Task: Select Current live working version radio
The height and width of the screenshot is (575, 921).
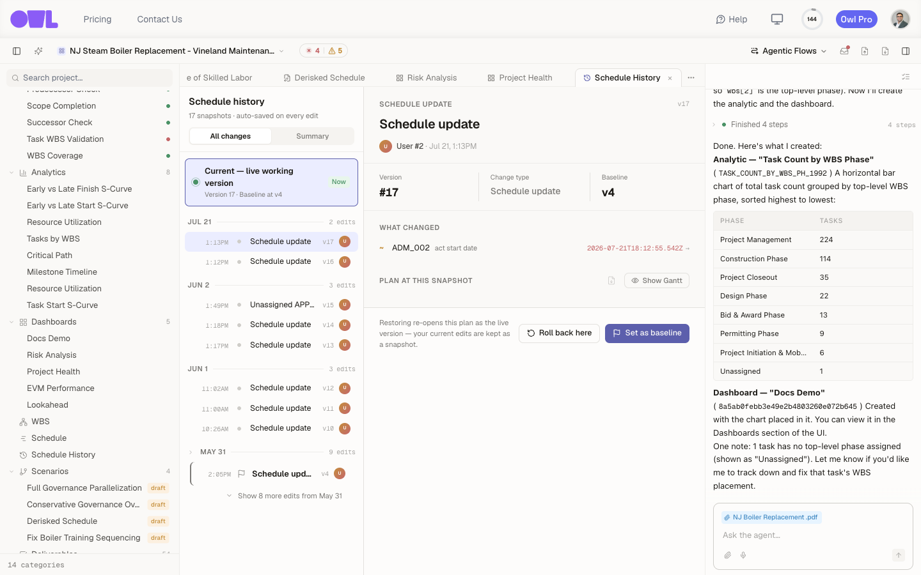Action: pyautogui.click(x=196, y=182)
